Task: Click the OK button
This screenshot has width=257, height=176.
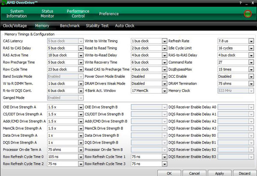Action: point(169,173)
